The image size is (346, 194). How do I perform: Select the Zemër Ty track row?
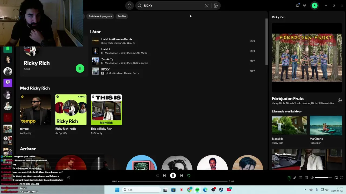[x=173, y=61]
